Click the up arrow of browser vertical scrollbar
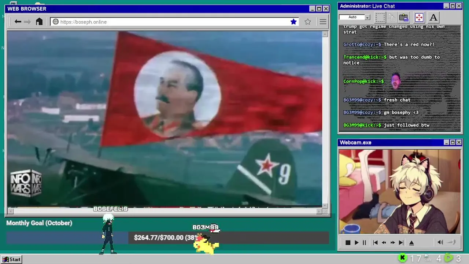Image resolution: width=469 pixels, height=264 pixels. click(325, 34)
